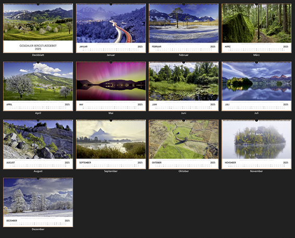Viewport: 295px width, 238px height.
Task: Click the 'November' caption label
Action: (256, 171)
